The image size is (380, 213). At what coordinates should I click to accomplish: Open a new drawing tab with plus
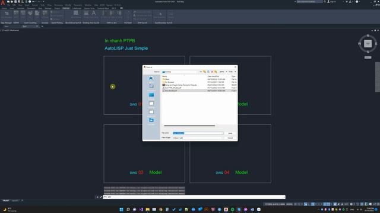(x=42, y=26)
